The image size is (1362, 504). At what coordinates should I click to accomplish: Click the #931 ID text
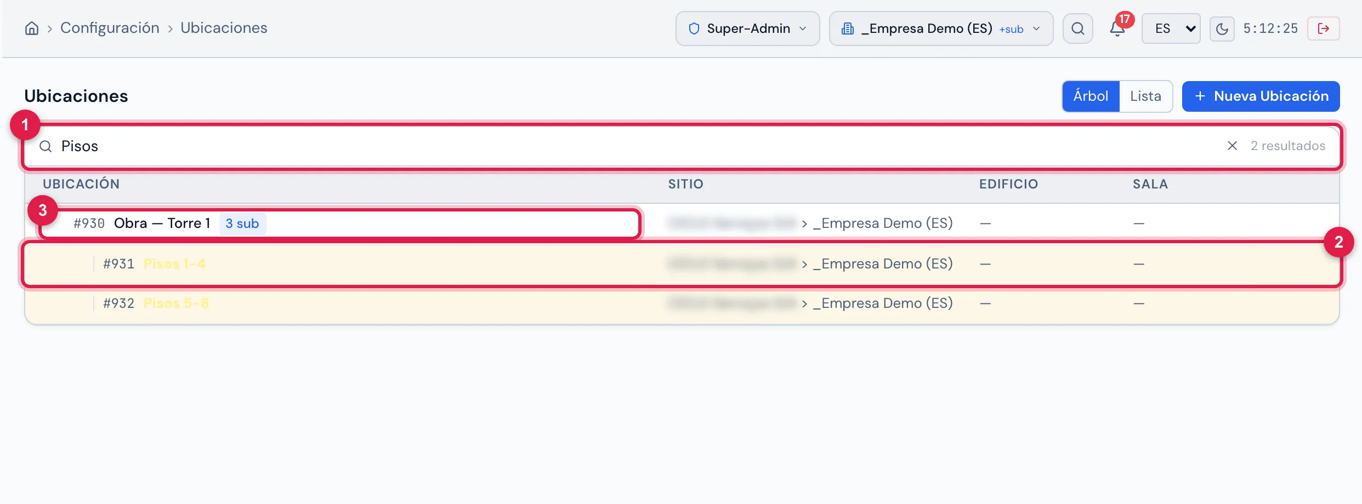point(118,264)
